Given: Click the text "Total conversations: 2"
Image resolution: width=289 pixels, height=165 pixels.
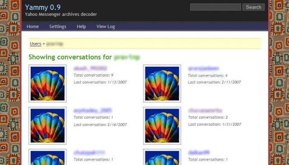Looking at the screenshot, I should coord(208,117).
